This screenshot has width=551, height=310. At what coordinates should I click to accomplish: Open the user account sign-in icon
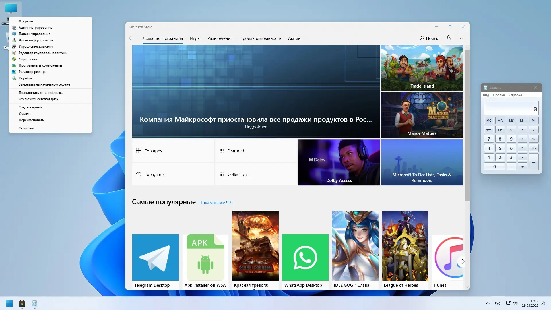[x=449, y=38]
